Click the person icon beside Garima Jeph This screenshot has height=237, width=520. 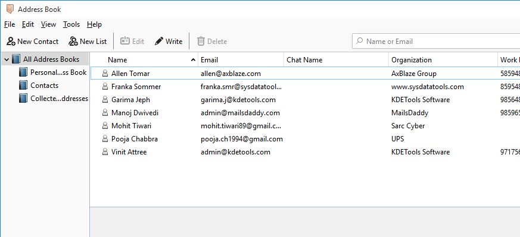pyautogui.click(x=105, y=100)
